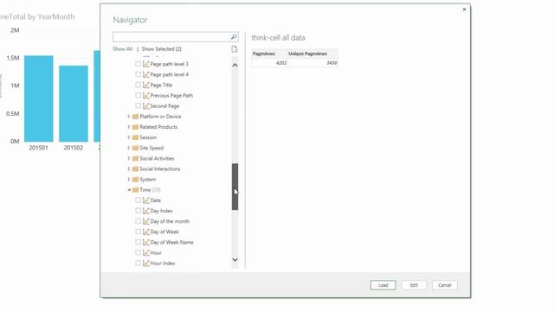Collapse the Time folder arrow
This screenshot has width=554, height=311.
[129, 190]
